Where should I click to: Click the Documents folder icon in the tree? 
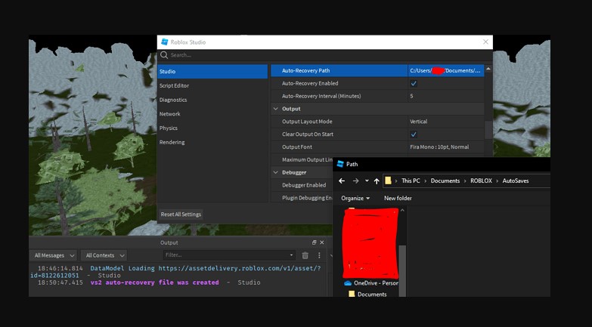click(352, 294)
